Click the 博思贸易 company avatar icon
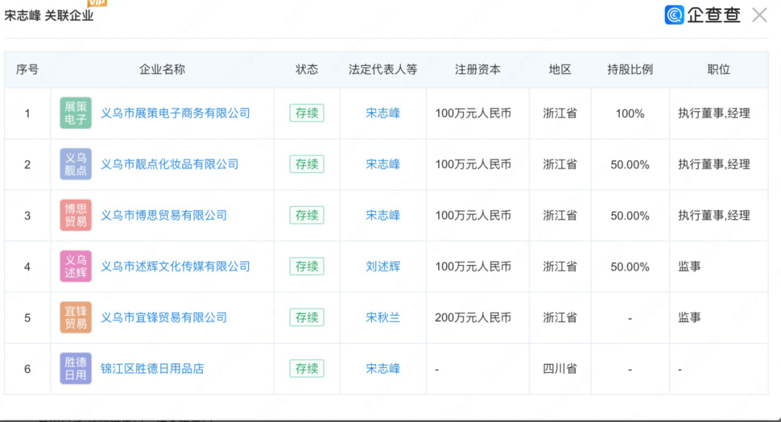The width and height of the screenshot is (781, 422). coord(75,215)
